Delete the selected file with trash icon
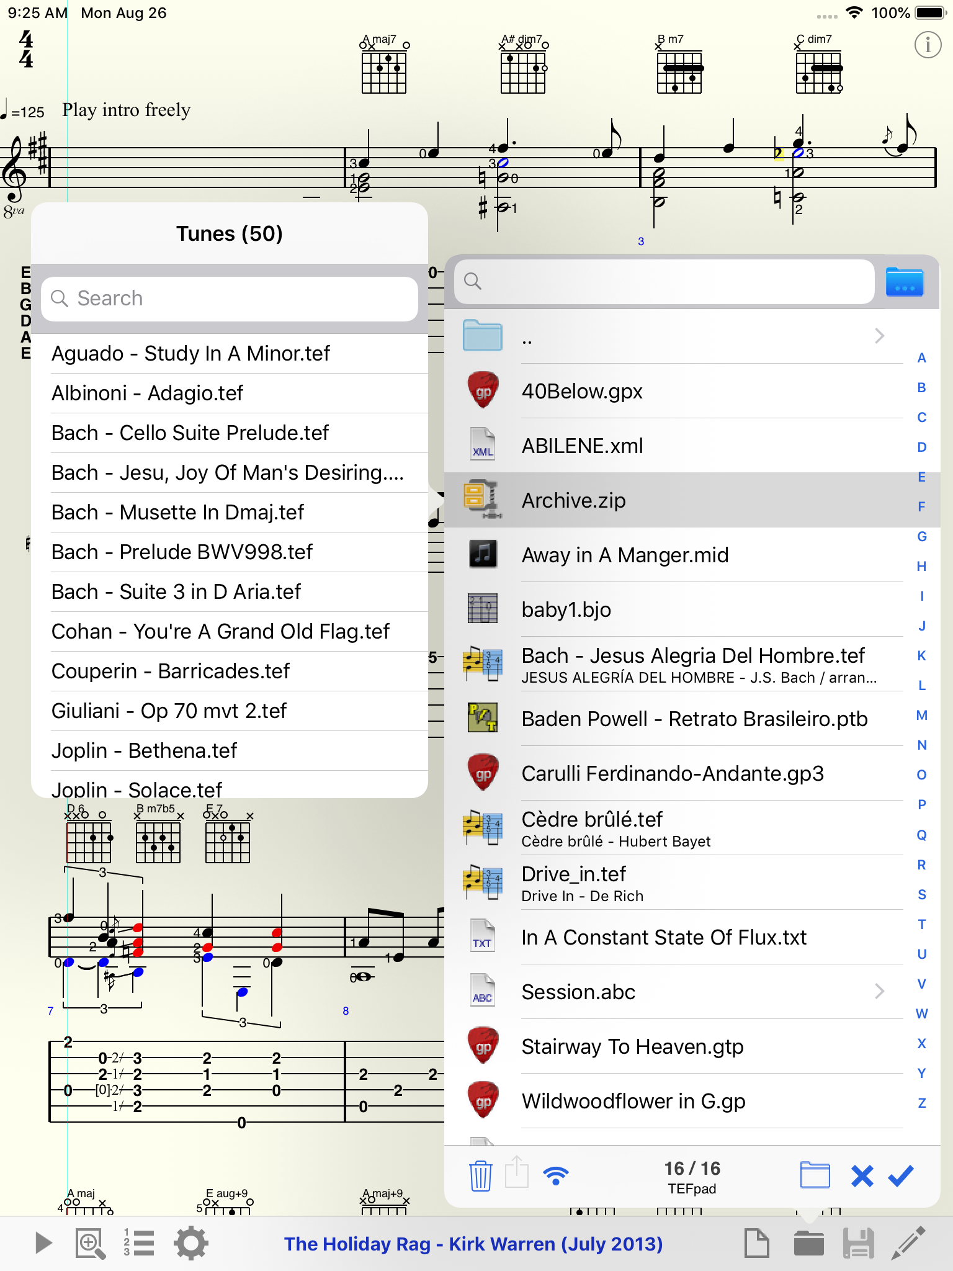Viewport: 953px width, 1271px height. click(x=480, y=1175)
